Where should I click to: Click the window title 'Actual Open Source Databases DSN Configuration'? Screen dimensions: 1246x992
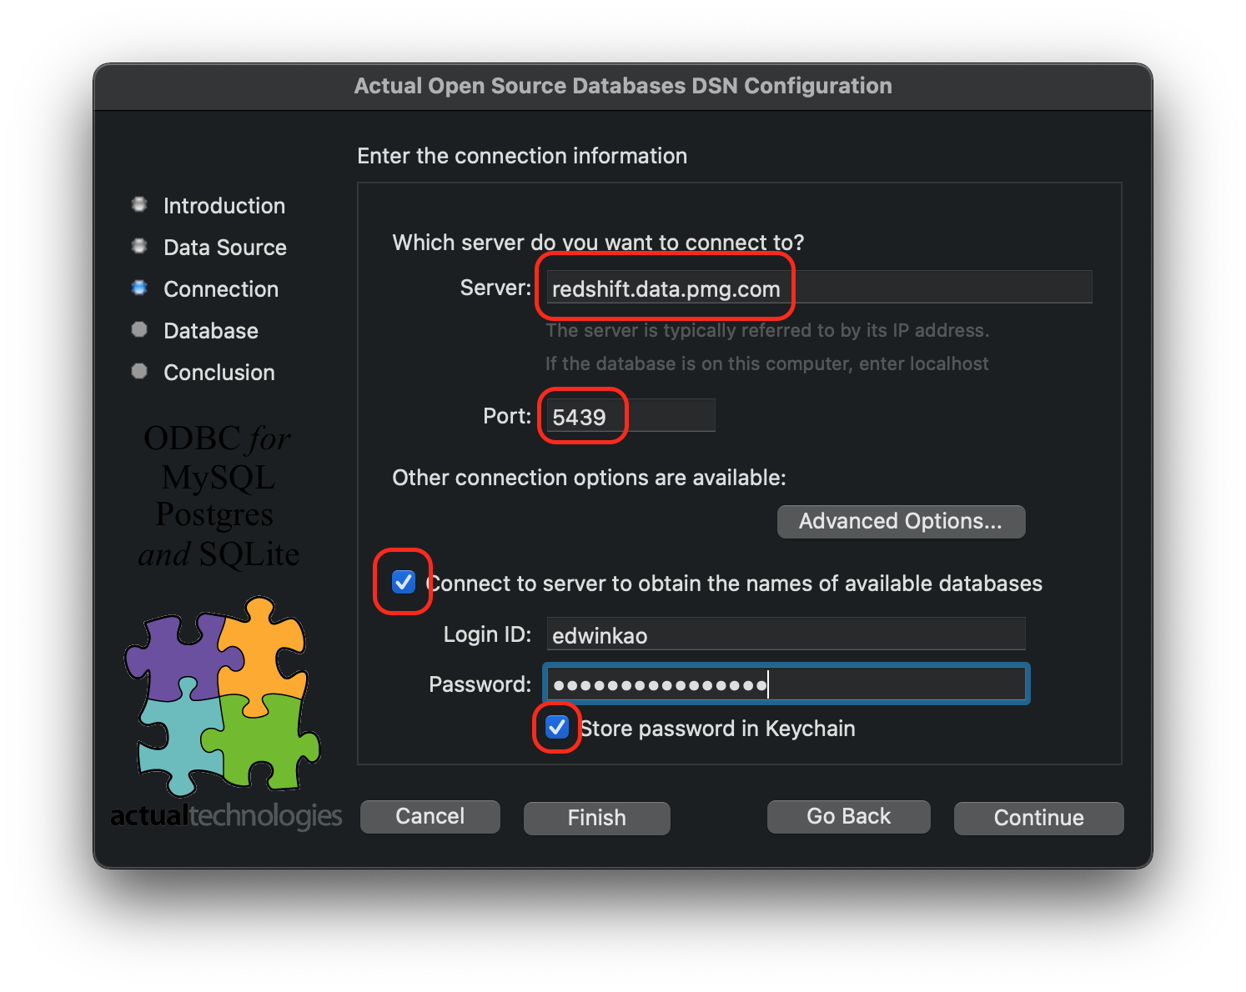[623, 86]
